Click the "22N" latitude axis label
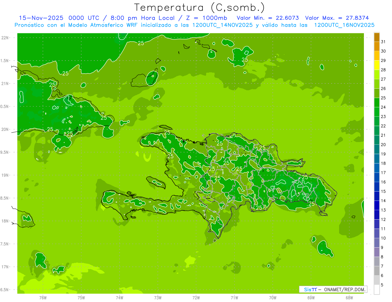This screenshot has width=392, height=302. [5, 38]
